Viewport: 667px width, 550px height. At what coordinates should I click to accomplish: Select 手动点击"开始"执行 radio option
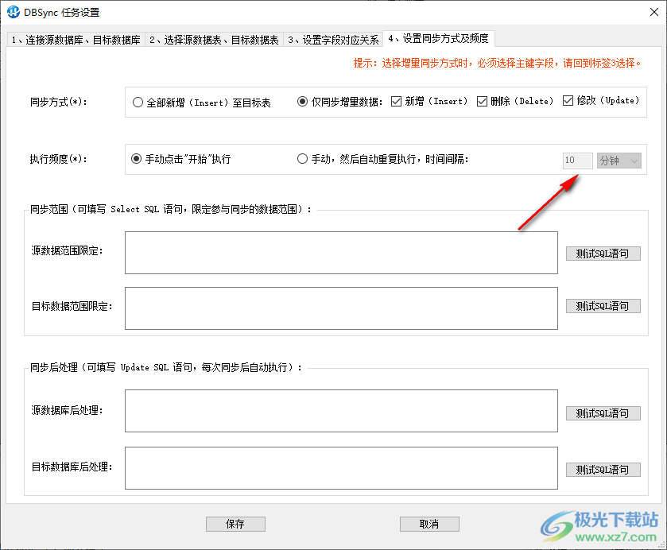(x=180, y=159)
